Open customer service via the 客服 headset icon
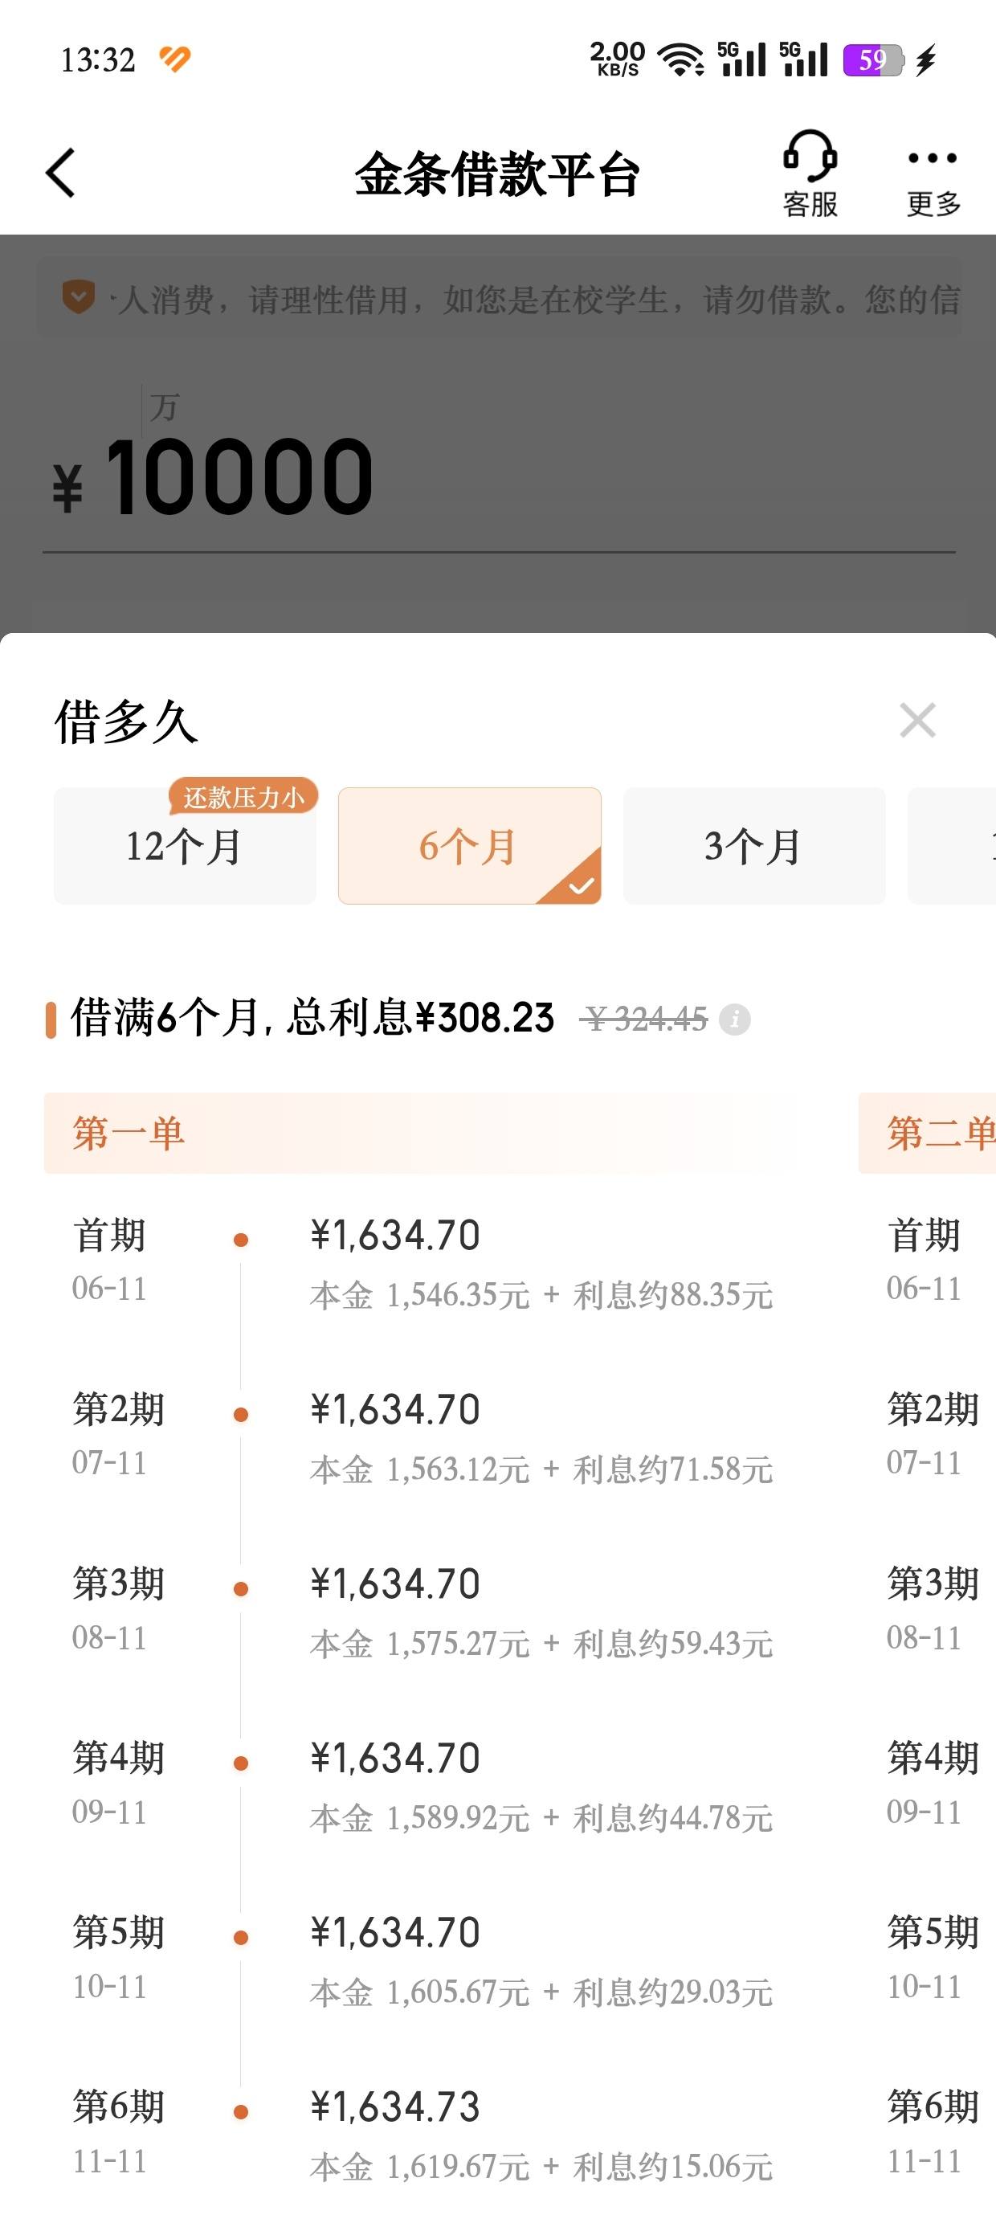The width and height of the screenshot is (996, 2227). 810,173
